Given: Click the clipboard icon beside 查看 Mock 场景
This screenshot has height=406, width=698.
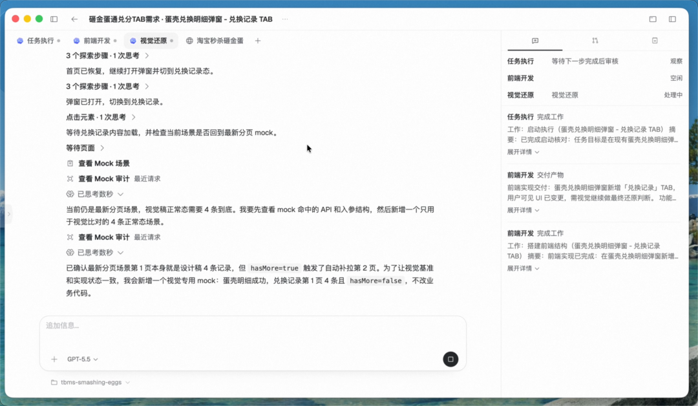Looking at the screenshot, I should point(70,164).
